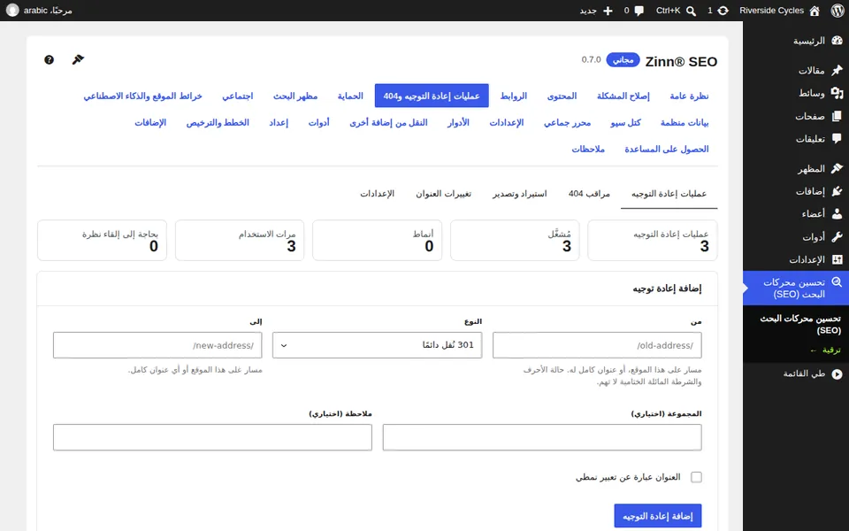Focus the المجموعة (اختياري) input field
The width and height of the screenshot is (849, 531).
click(542, 437)
